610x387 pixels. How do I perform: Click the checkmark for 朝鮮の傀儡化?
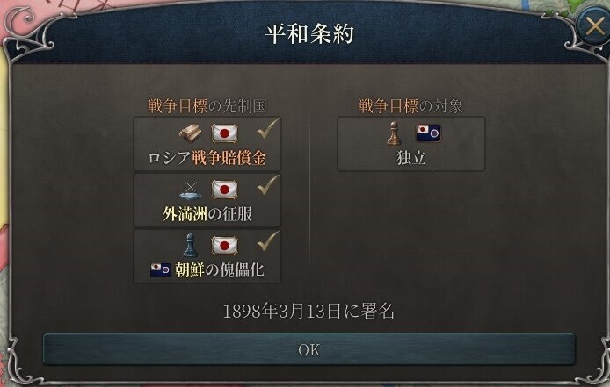click(x=268, y=241)
